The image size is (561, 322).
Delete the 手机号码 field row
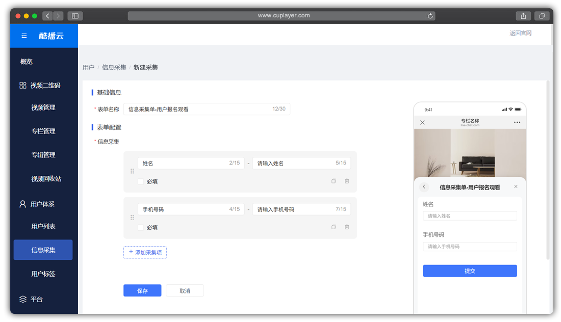tap(347, 227)
